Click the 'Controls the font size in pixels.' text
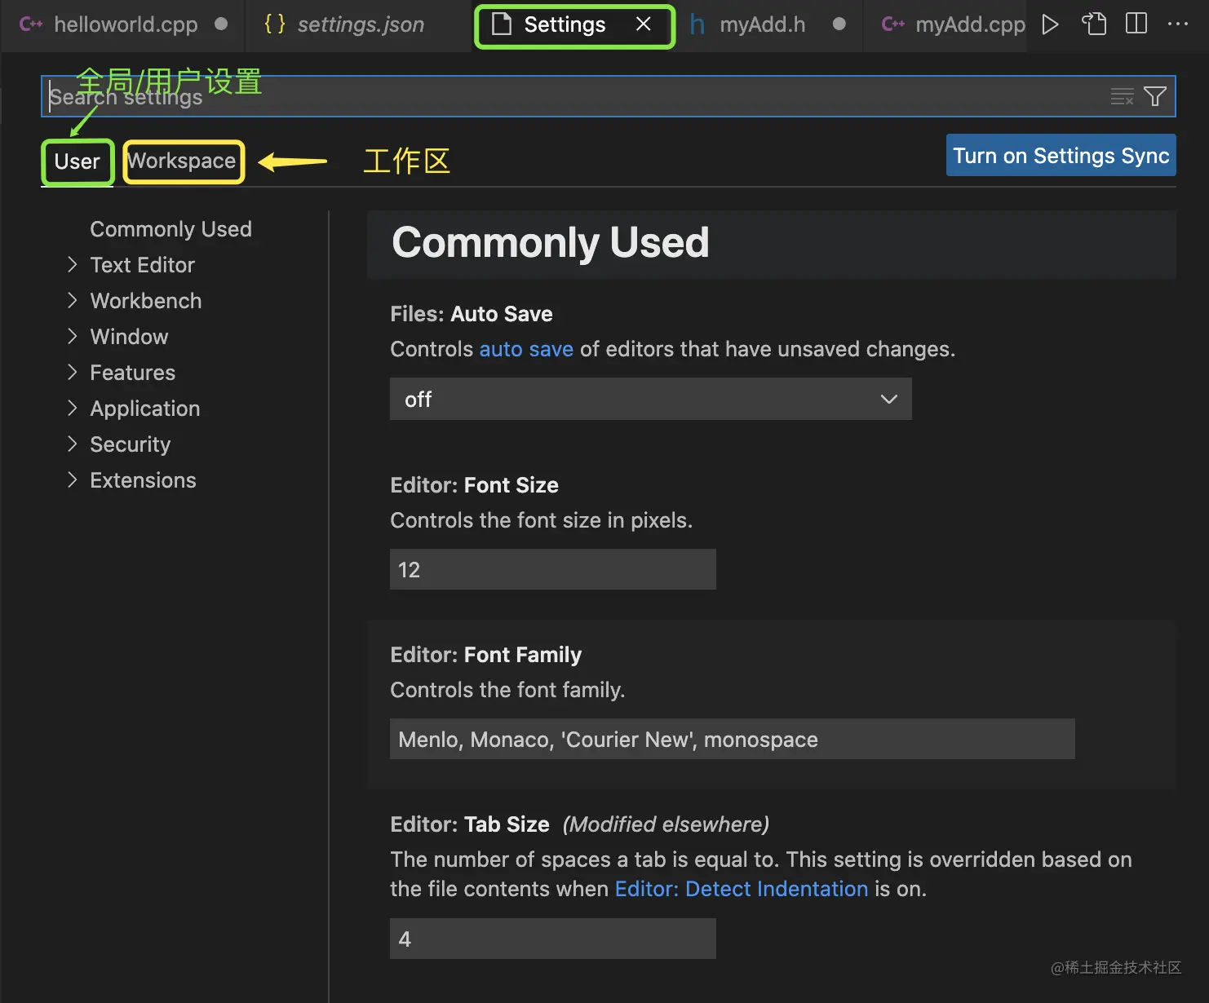This screenshot has height=1003, width=1209. coord(542,520)
